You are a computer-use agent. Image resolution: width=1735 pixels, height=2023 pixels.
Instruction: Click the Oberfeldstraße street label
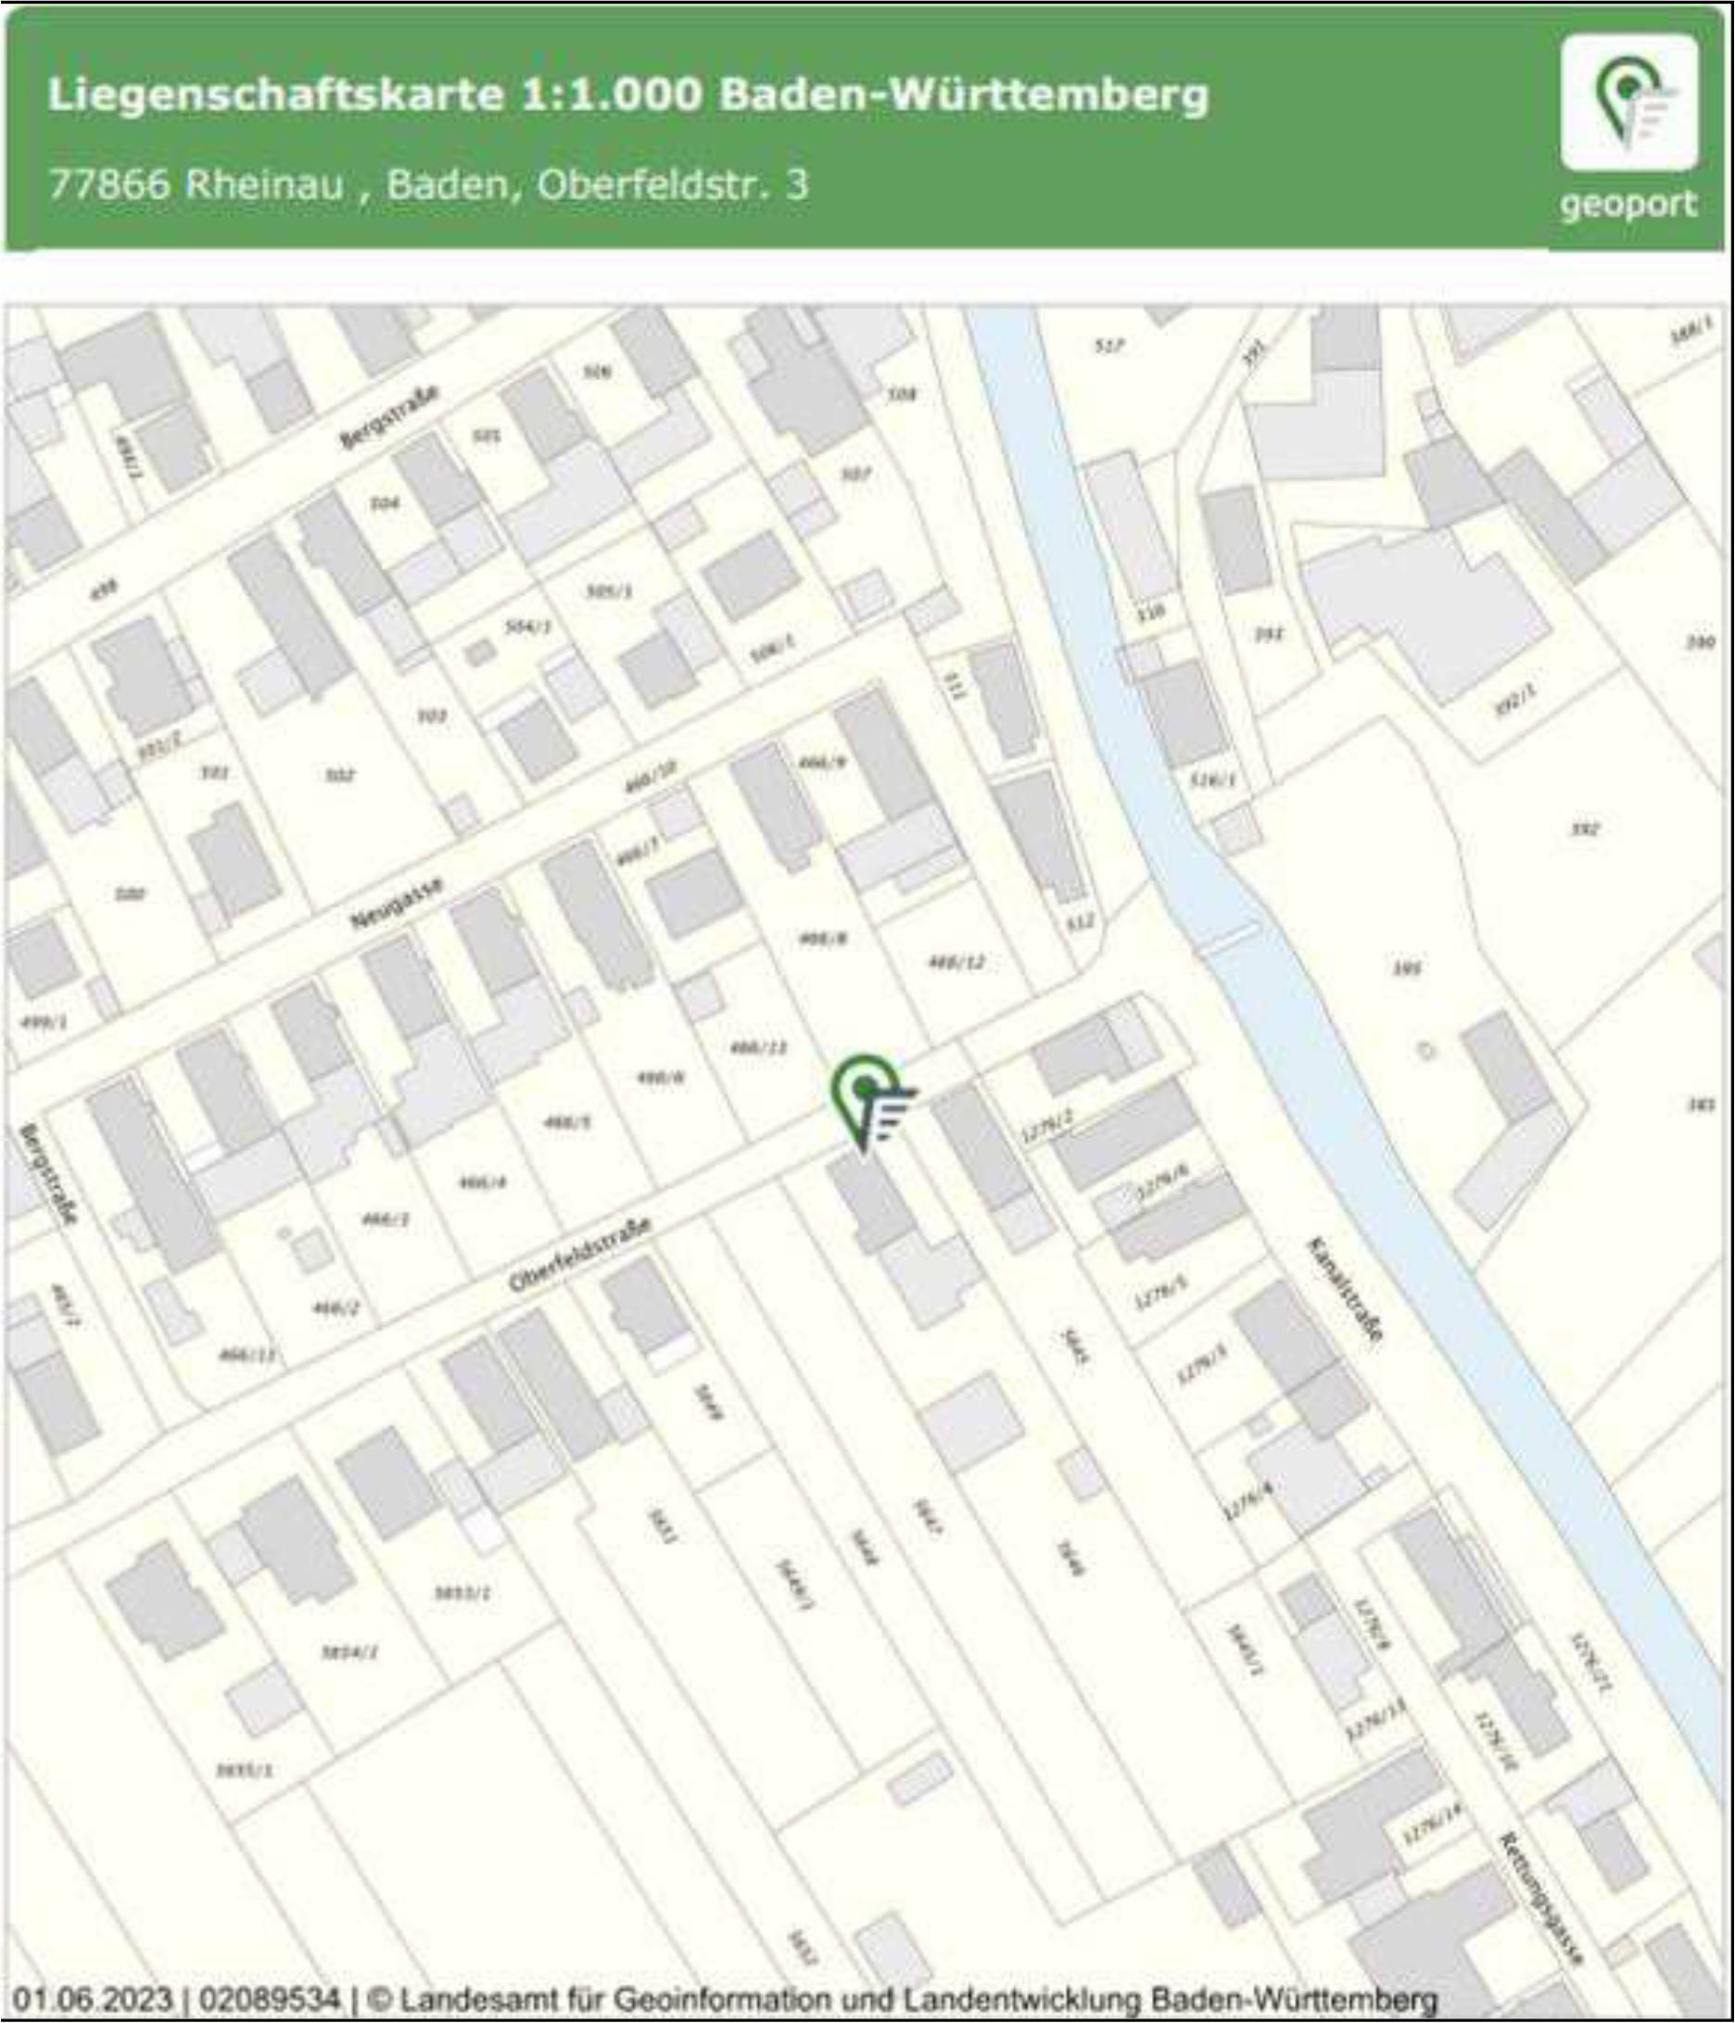[580, 1255]
